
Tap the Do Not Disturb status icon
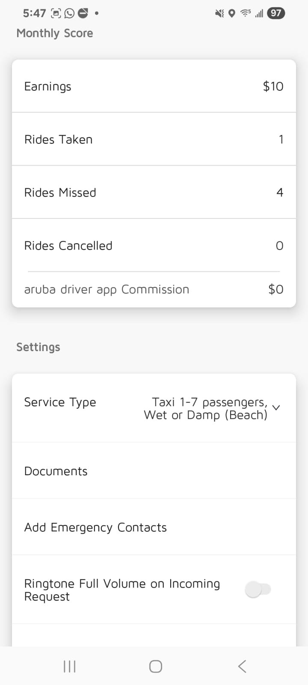(83, 13)
